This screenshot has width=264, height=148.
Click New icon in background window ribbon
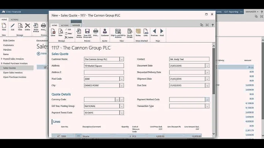click(4, 27)
